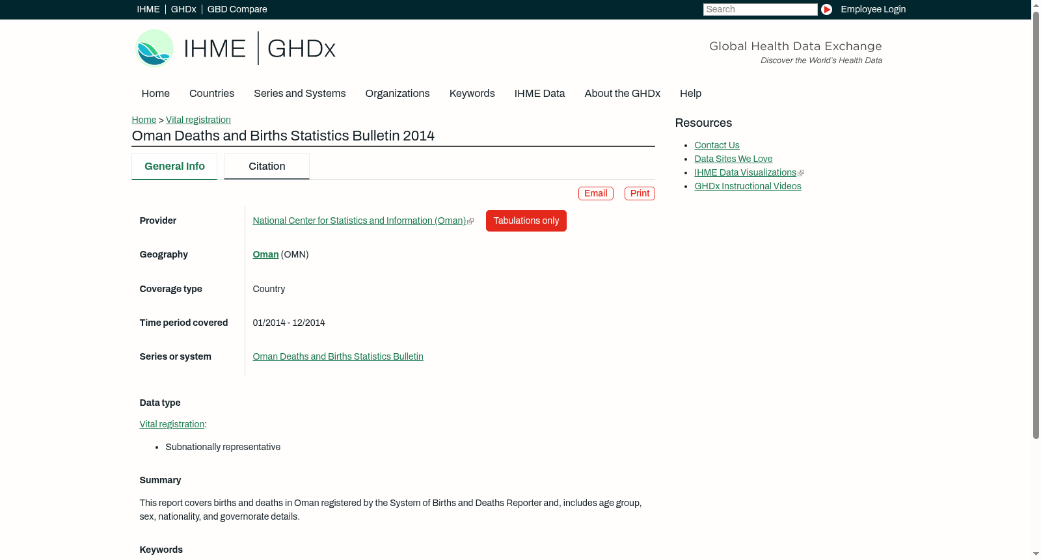
Task: Open the Organizations menu
Action: pos(398,94)
